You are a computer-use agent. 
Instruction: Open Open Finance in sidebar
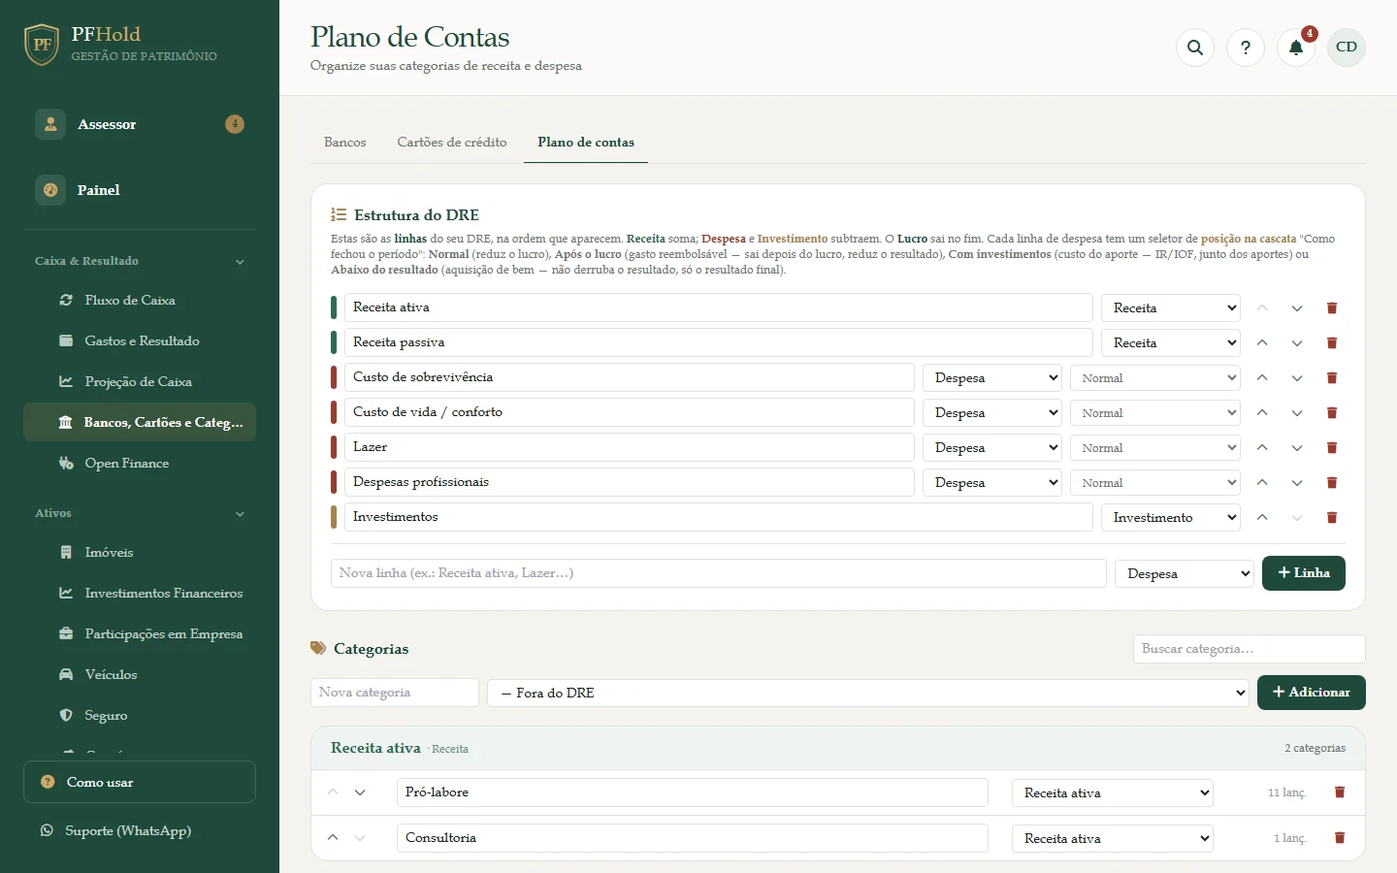click(140, 464)
